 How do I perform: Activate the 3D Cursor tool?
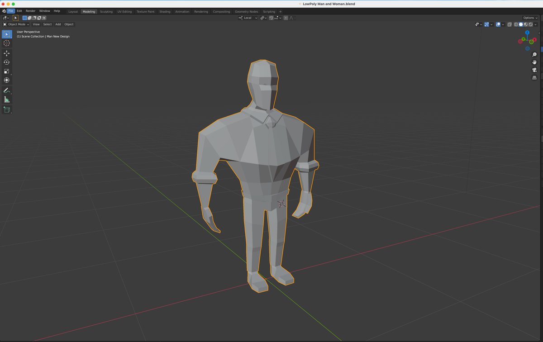(x=7, y=43)
